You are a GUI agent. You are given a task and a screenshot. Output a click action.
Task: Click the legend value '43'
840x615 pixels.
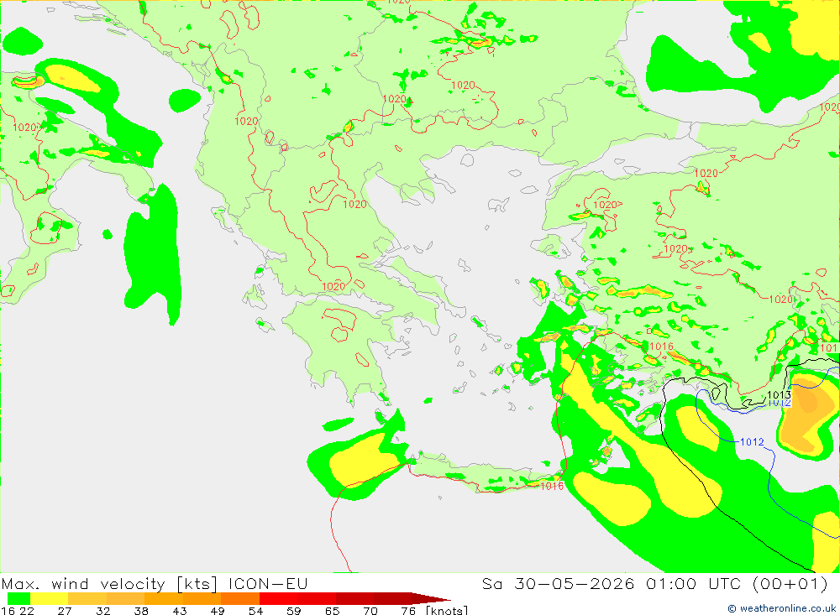point(180,611)
